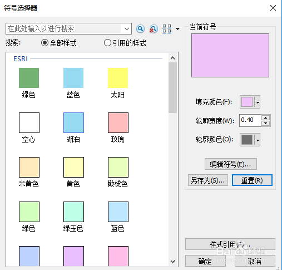The image size is (282, 270).
Task: Choose the pink 玫瑰 symbol
Action: click(118, 122)
